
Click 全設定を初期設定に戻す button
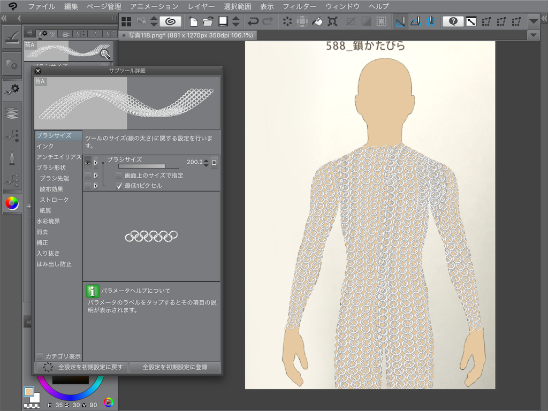82,367
